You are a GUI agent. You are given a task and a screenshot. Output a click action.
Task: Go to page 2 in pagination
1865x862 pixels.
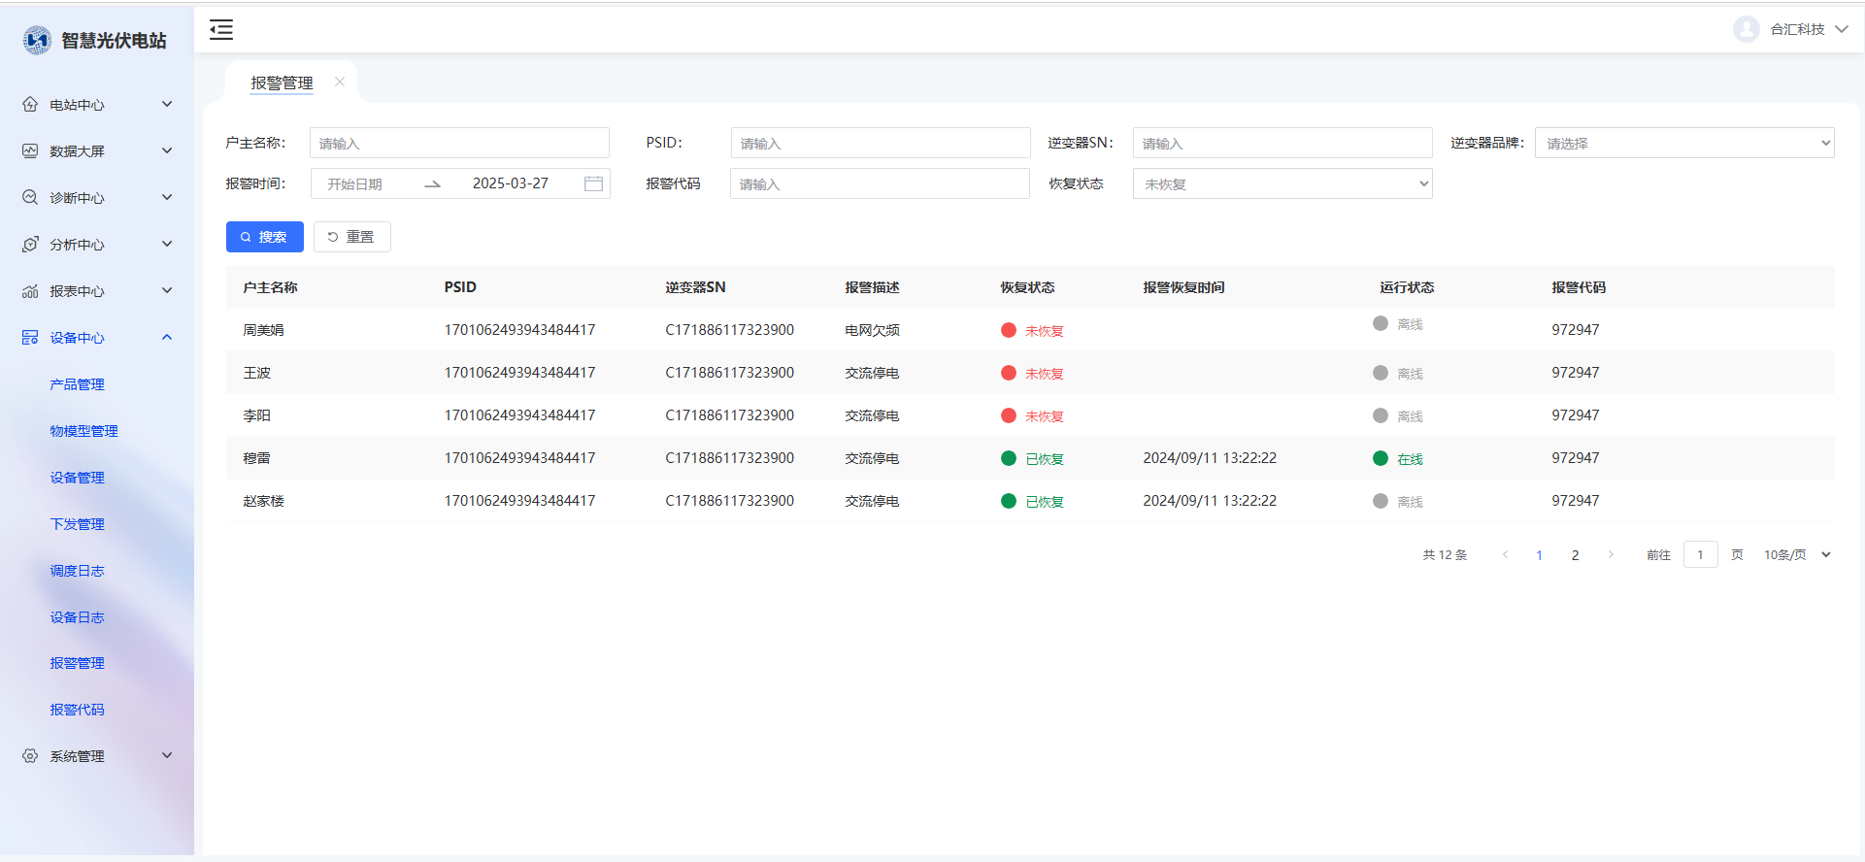tap(1575, 554)
